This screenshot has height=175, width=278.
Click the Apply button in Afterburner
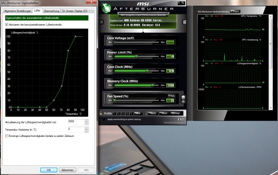(153, 113)
